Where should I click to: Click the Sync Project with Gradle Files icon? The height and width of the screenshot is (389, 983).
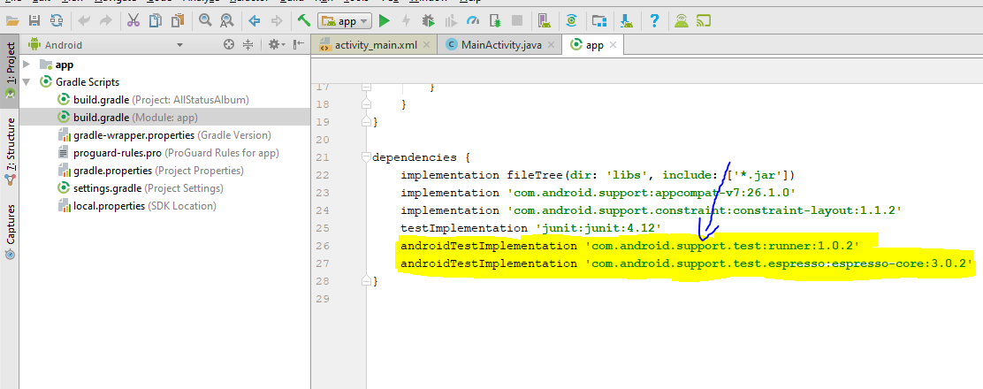(x=571, y=20)
